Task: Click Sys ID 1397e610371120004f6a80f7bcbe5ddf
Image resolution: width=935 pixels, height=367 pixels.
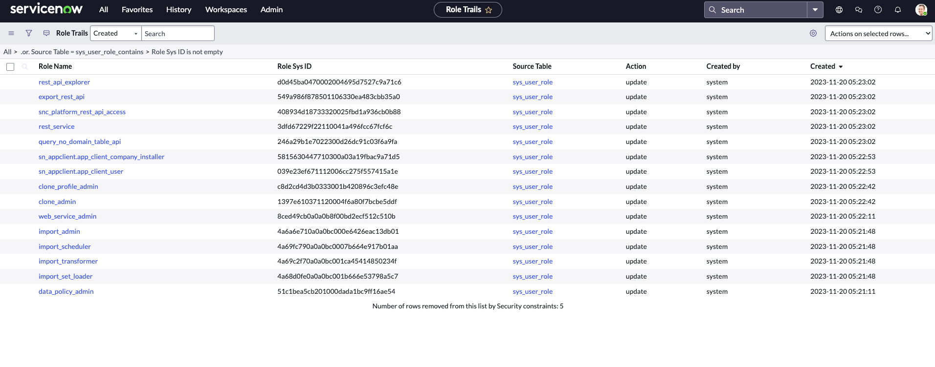Action: click(x=337, y=202)
